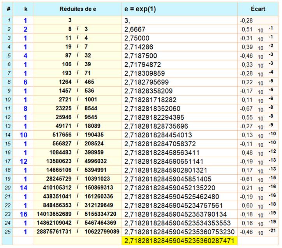Click the "k" column header
Viewport: 282px width, 248px height.
pos(25,9)
